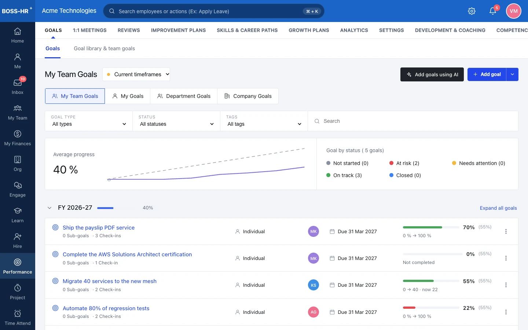Open kebab menu for Migrate 40 services goal
The width and height of the screenshot is (528, 330).
click(x=506, y=285)
